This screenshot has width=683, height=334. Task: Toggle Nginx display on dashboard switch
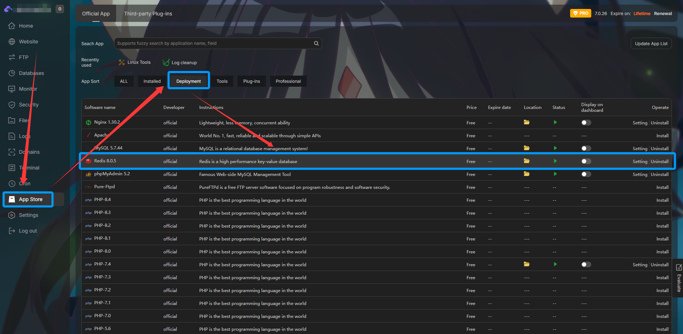click(586, 123)
